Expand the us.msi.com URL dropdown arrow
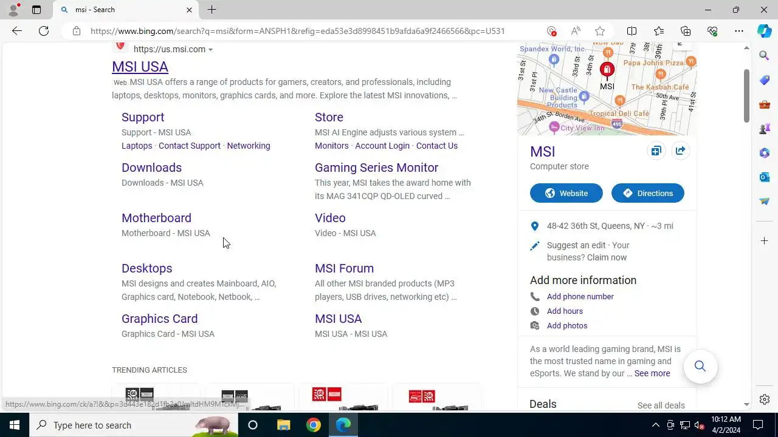This screenshot has width=778, height=437. coord(210,50)
